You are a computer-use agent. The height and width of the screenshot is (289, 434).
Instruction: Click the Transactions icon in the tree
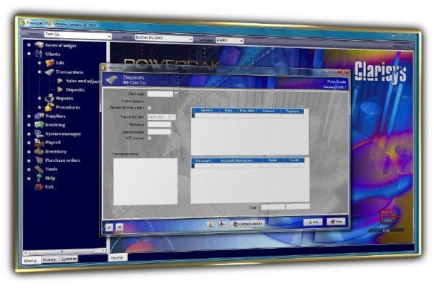pyautogui.click(x=49, y=72)
